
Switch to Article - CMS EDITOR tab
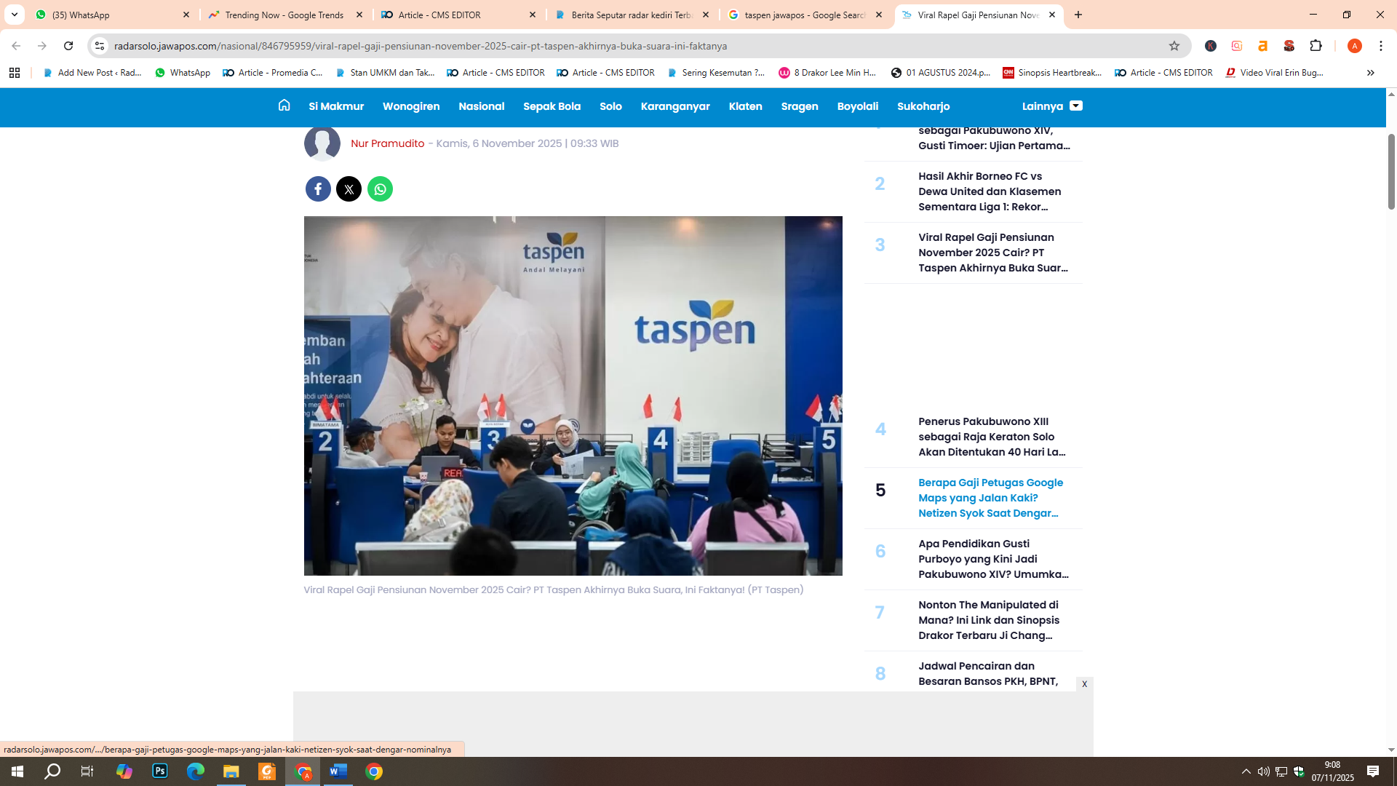[x=457, y=15]
